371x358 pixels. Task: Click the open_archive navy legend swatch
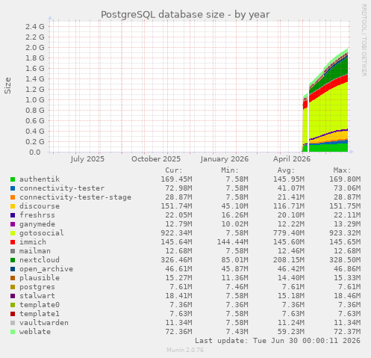click(x=13, y=269)
